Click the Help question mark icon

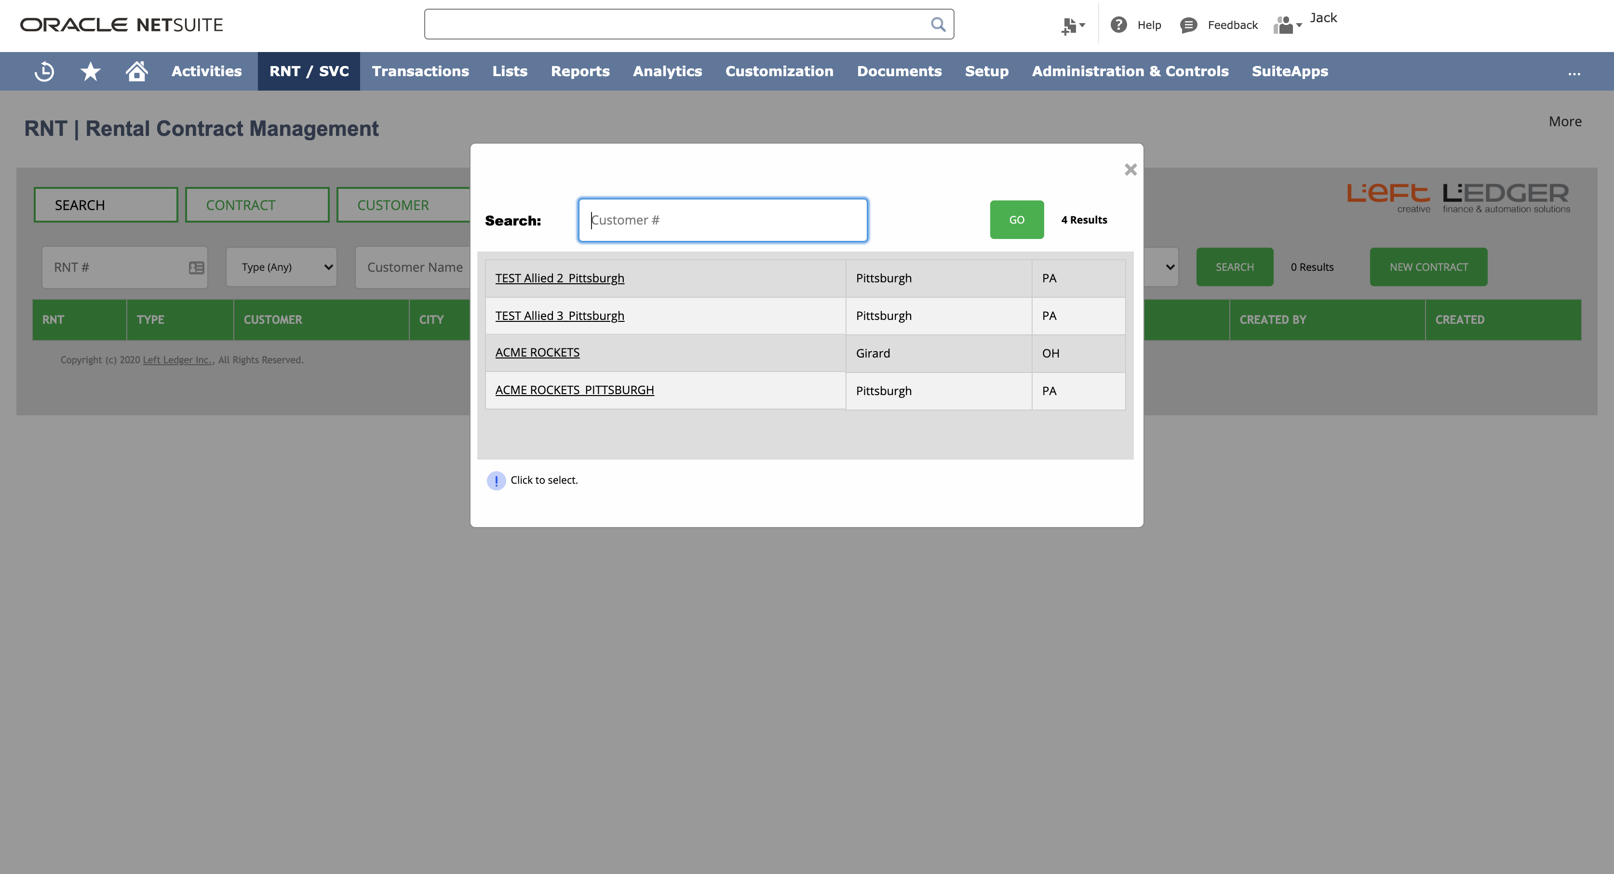click(x=1118, y=25)
